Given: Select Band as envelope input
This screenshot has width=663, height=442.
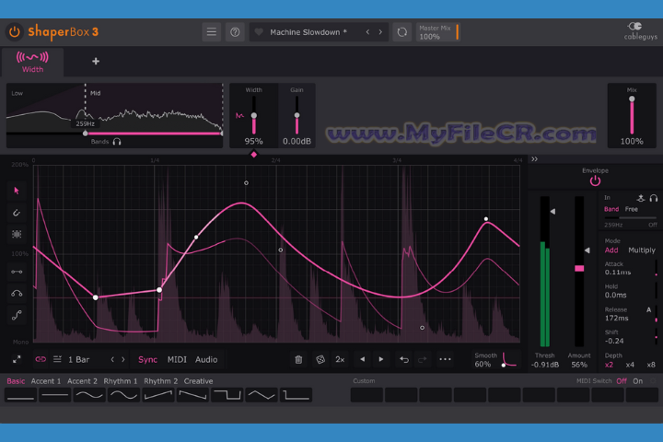Looking at the screenshot, I should [x=611, y=209].
